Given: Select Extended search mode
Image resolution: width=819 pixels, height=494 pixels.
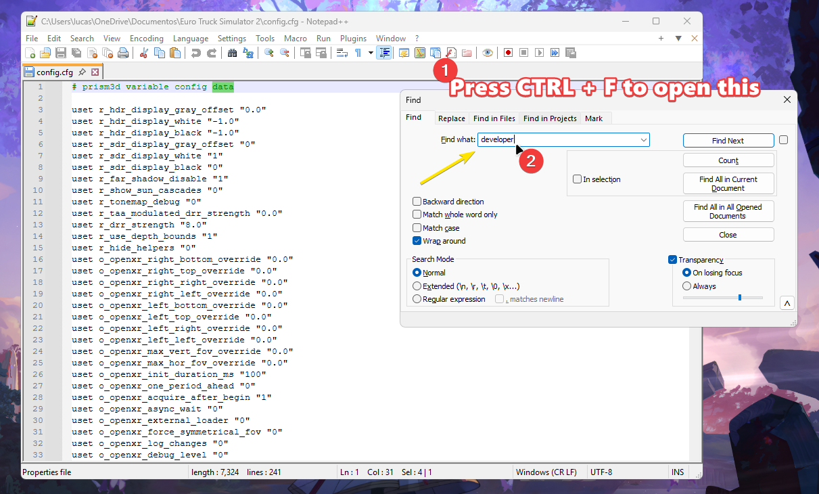Looking at the screenshot, I should 417,286.
